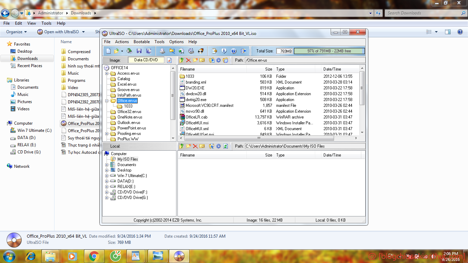This screenshot has width=468, height=263.
Task: Toggle Explorer's preview pane button
Action: 448,32
